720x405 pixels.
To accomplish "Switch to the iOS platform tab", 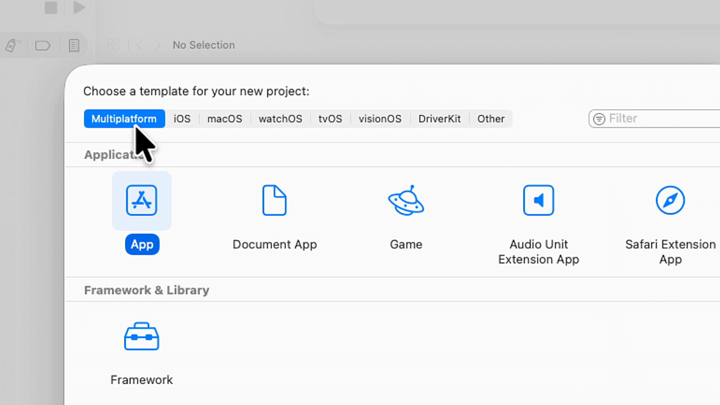I will 182,119.
